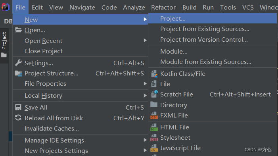Click the Reload All from Disk icon
This screenshot has width=278, height=156.
[x=18, y=117]
